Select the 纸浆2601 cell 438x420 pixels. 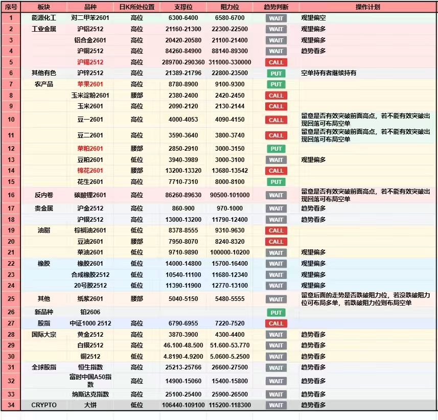point(90,299)
